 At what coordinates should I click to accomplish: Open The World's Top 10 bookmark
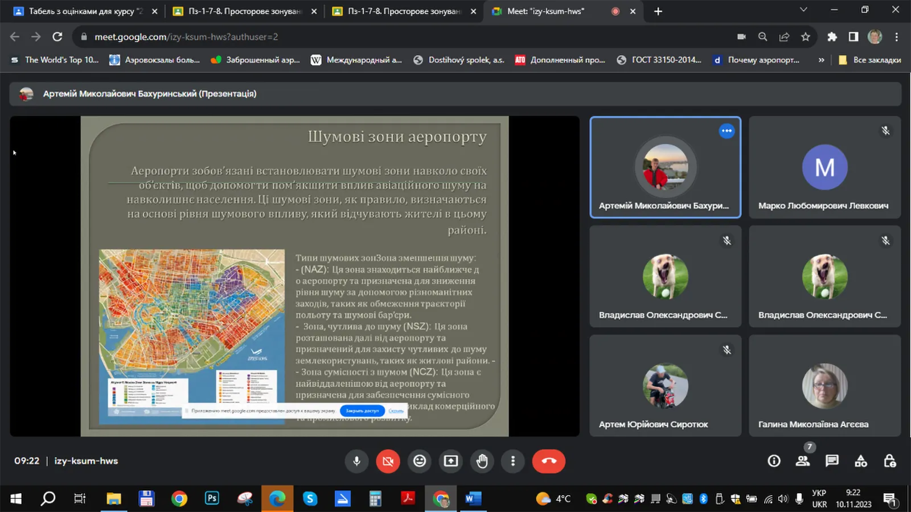[55, 60]
